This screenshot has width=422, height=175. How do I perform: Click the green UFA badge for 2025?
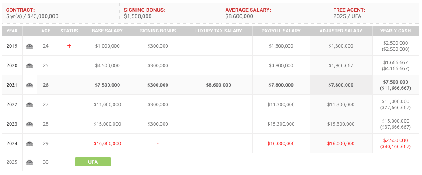click(x=93, y=162)
